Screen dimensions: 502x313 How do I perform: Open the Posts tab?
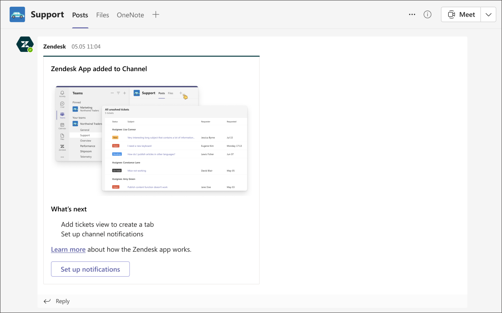pos(80,15)
